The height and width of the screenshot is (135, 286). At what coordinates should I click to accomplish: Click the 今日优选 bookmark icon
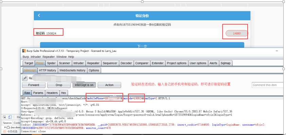[x=4, y=131]
